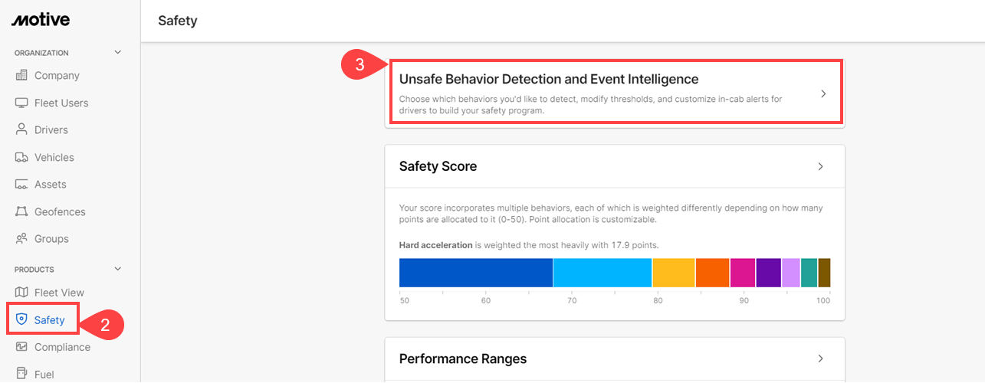
Task: Click the Assets trailer icon
Action: tap(21, 185)
